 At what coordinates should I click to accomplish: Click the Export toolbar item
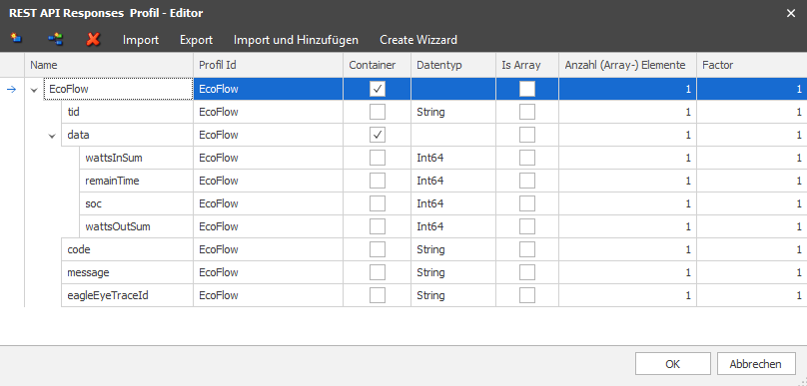pyautogui.click(x=196, y=40)
